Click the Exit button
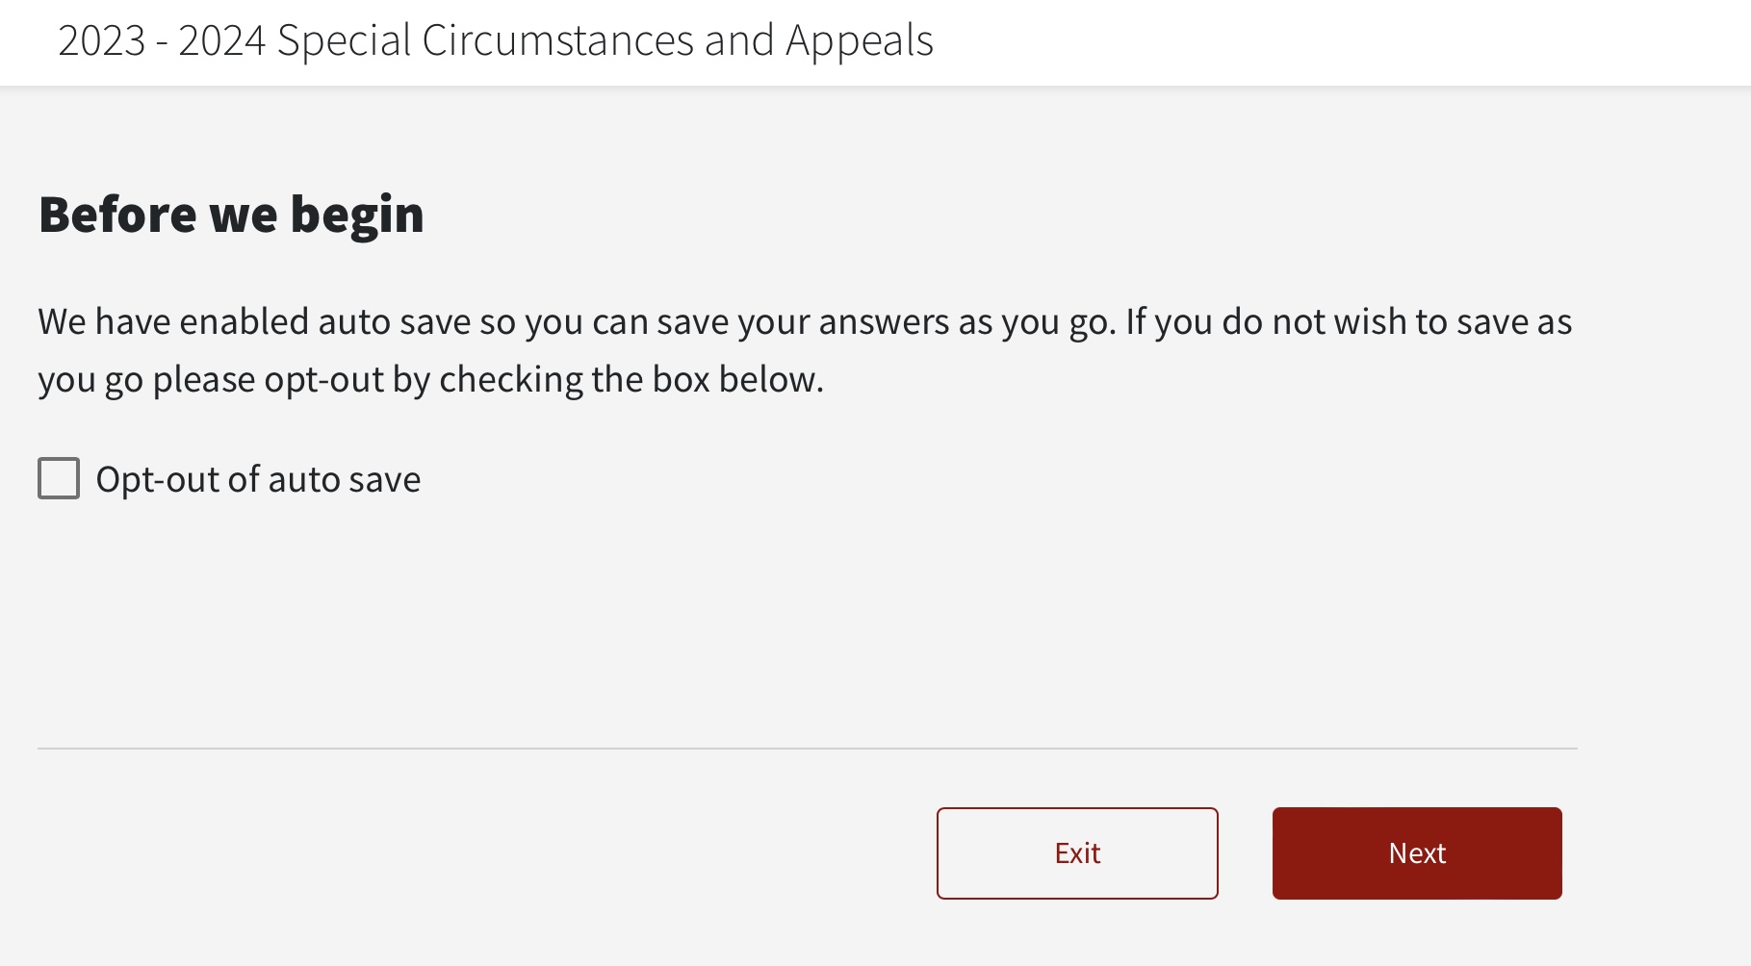 [x=1076, y=852]
